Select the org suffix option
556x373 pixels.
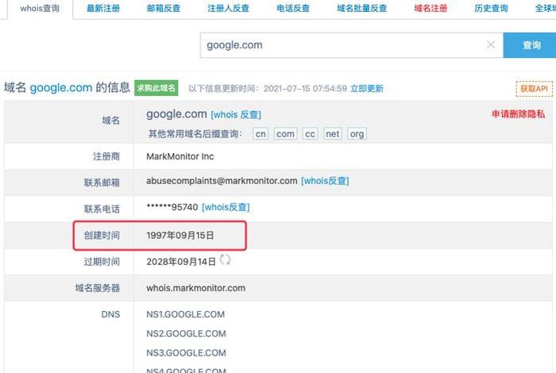357,134
